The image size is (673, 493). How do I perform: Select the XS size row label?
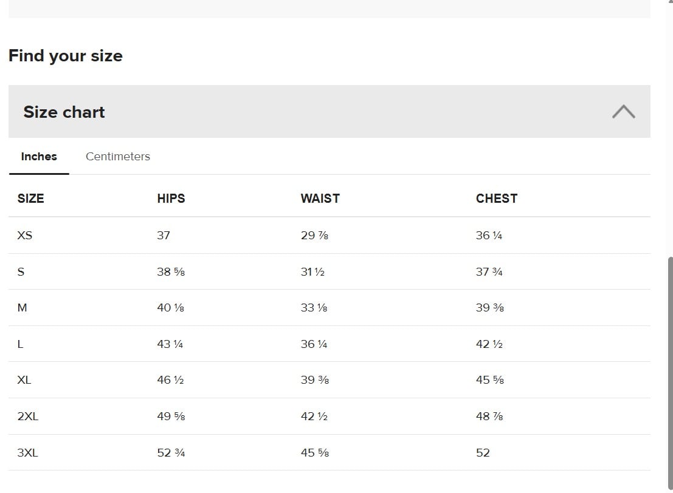click(x=25, y=236)
